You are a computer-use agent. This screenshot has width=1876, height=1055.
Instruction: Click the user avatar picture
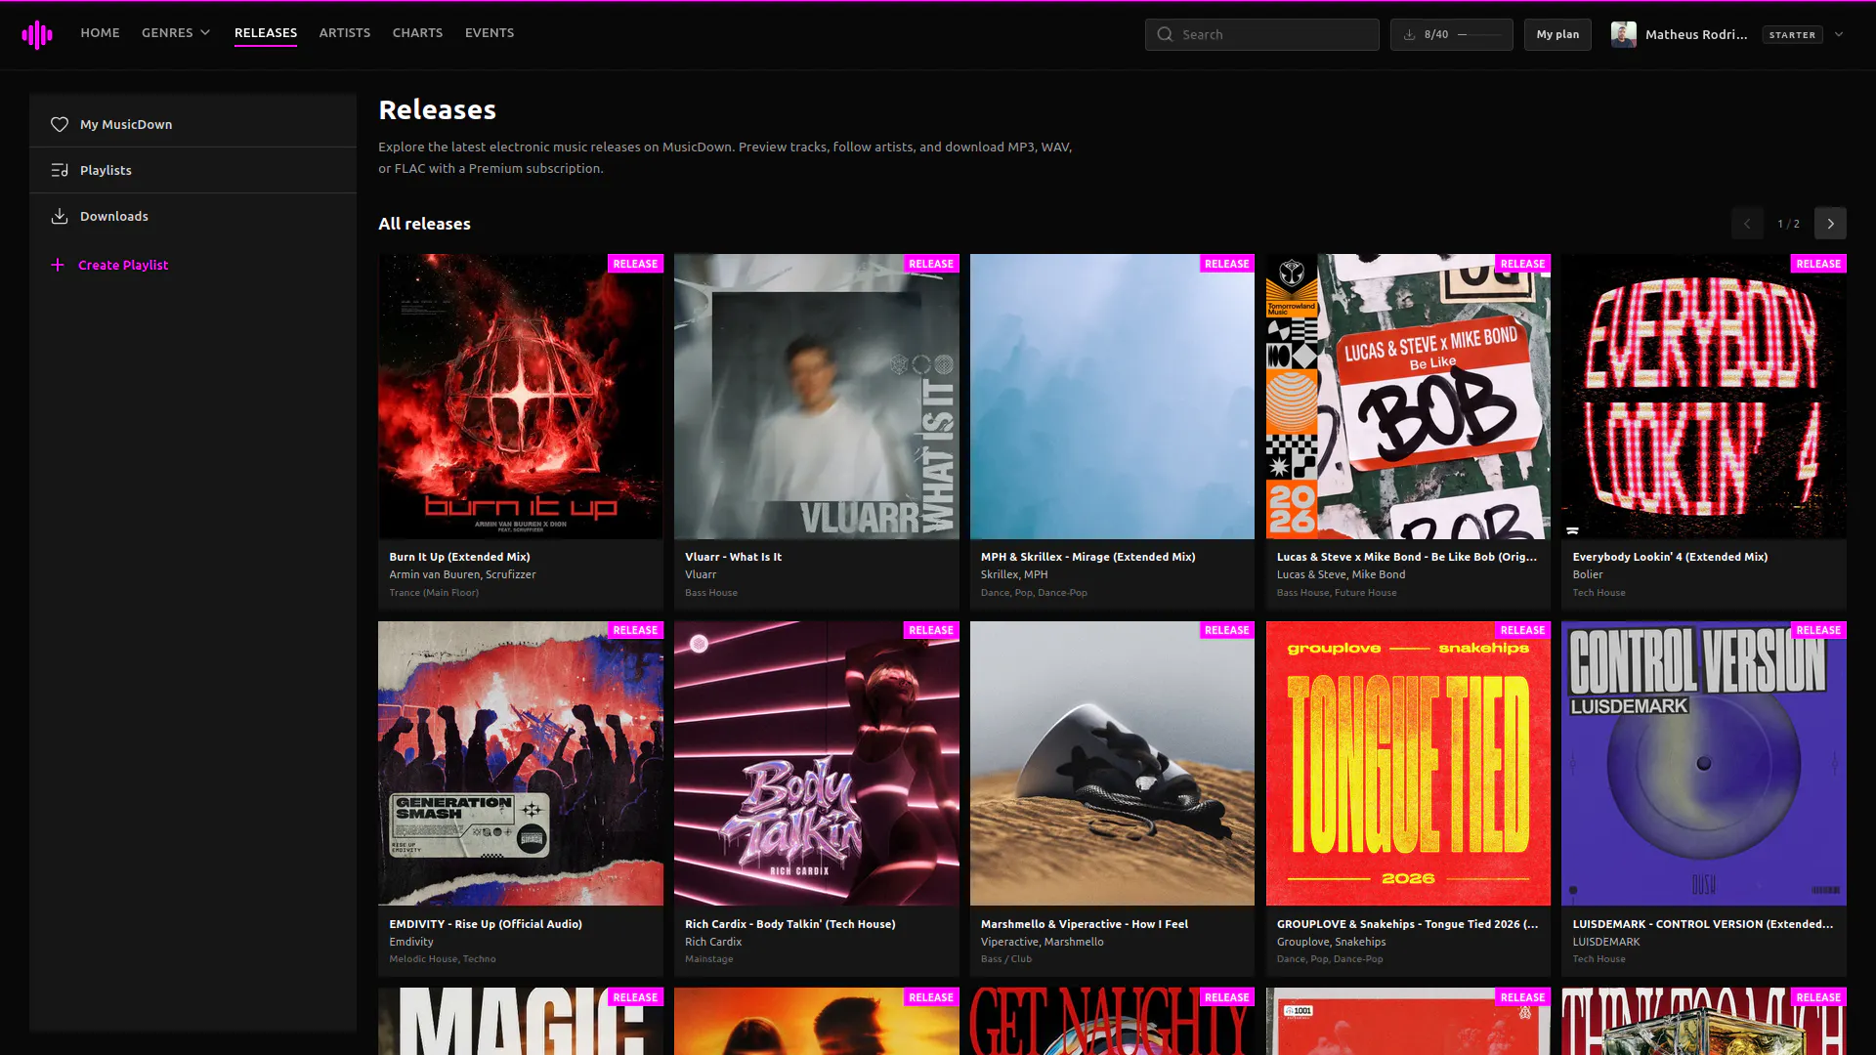point(1624,34)
